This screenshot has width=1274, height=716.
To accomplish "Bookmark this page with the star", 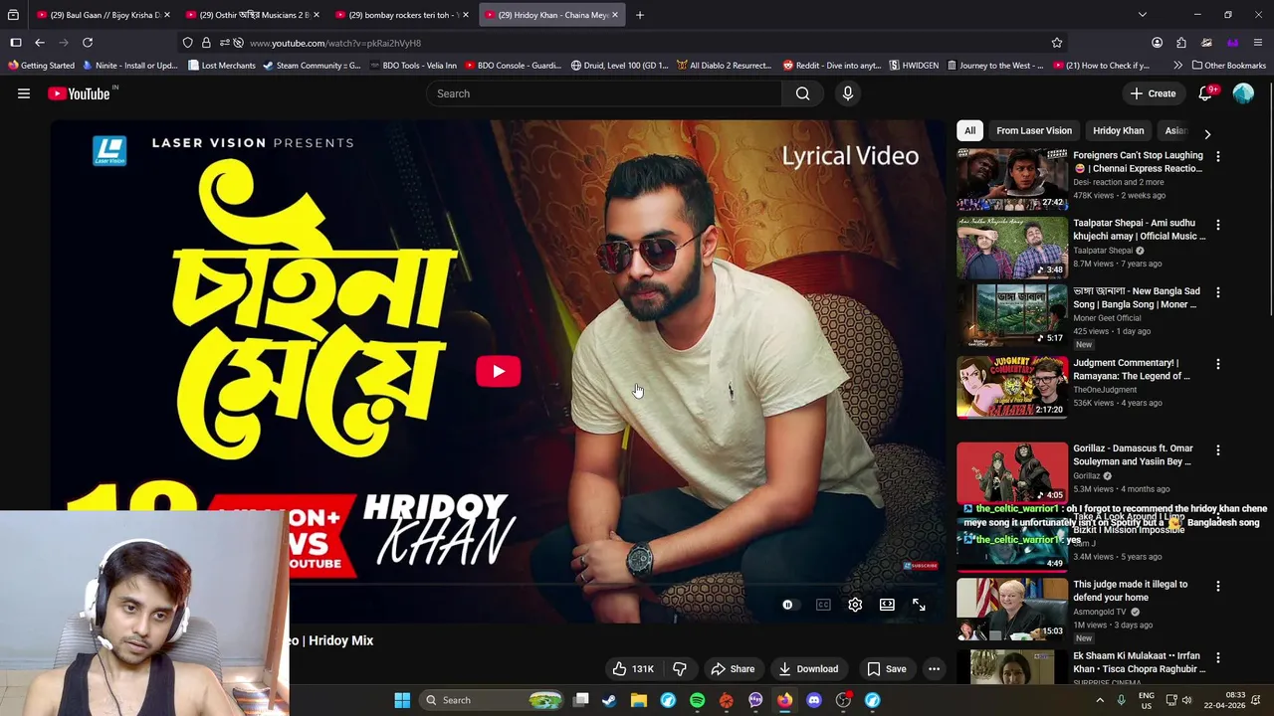I will (x=1057, y=43).
